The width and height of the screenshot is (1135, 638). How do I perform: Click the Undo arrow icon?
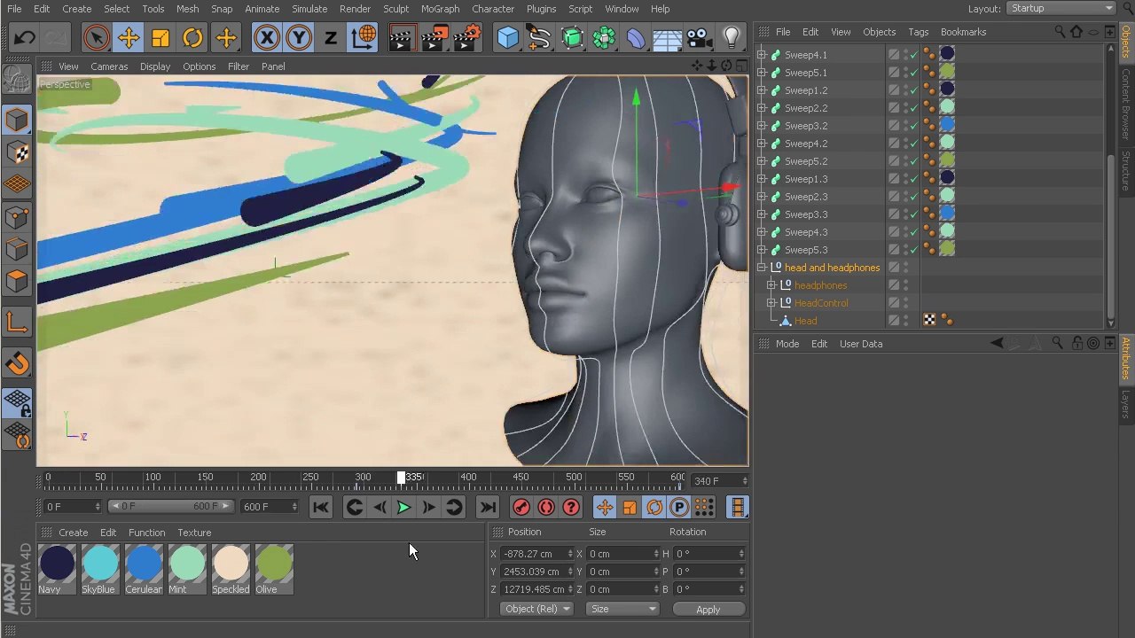[x=25, y=38]
